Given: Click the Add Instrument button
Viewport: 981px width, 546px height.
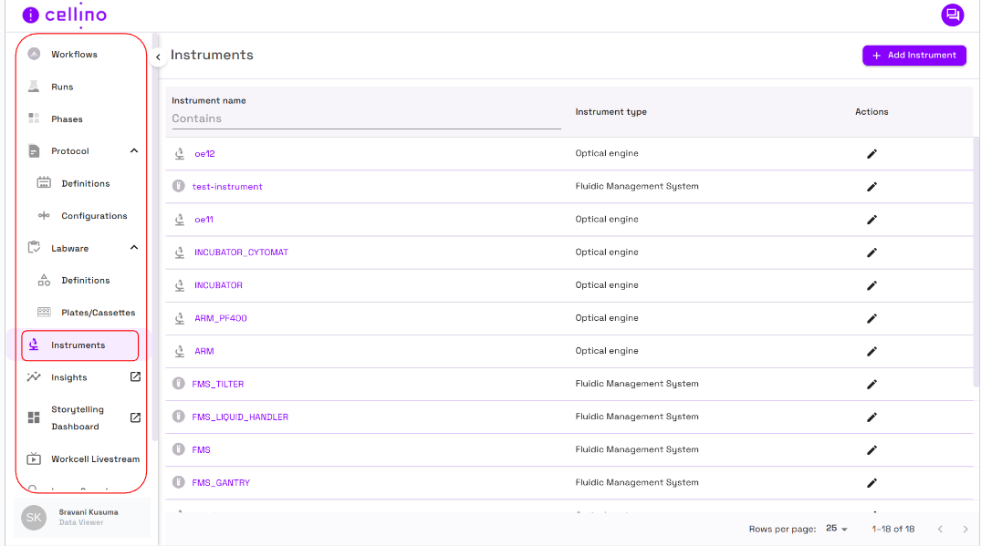Looking at the screenshot, I should [913, 56].
